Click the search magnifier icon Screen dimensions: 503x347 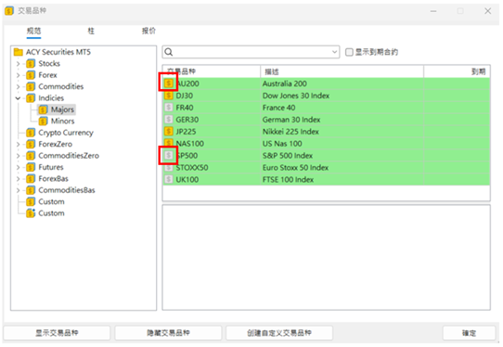click(169, 52)
